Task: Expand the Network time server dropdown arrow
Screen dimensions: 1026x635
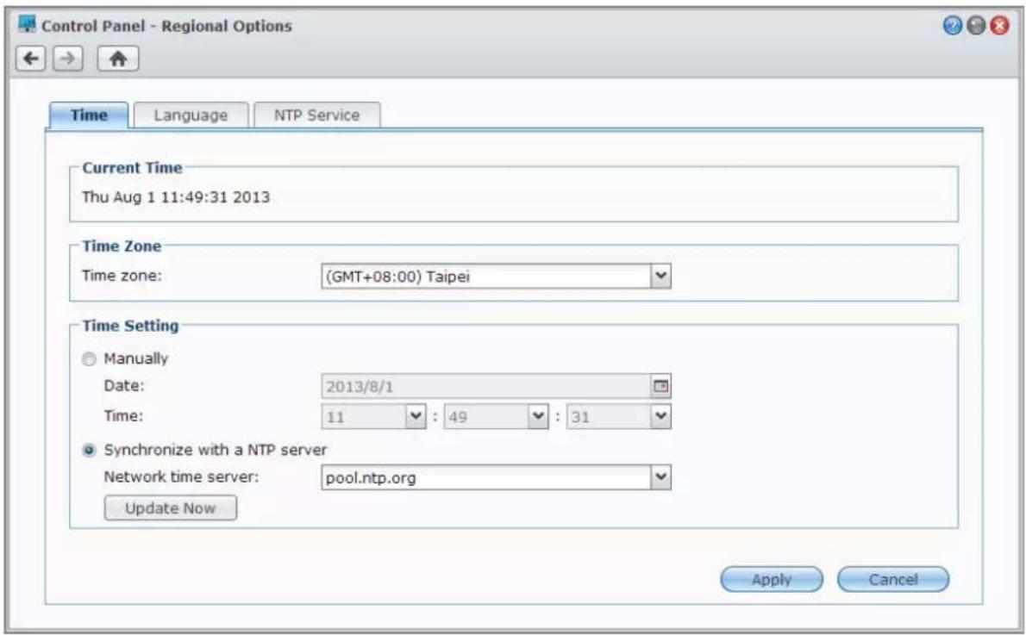Action: pos(661,477)
